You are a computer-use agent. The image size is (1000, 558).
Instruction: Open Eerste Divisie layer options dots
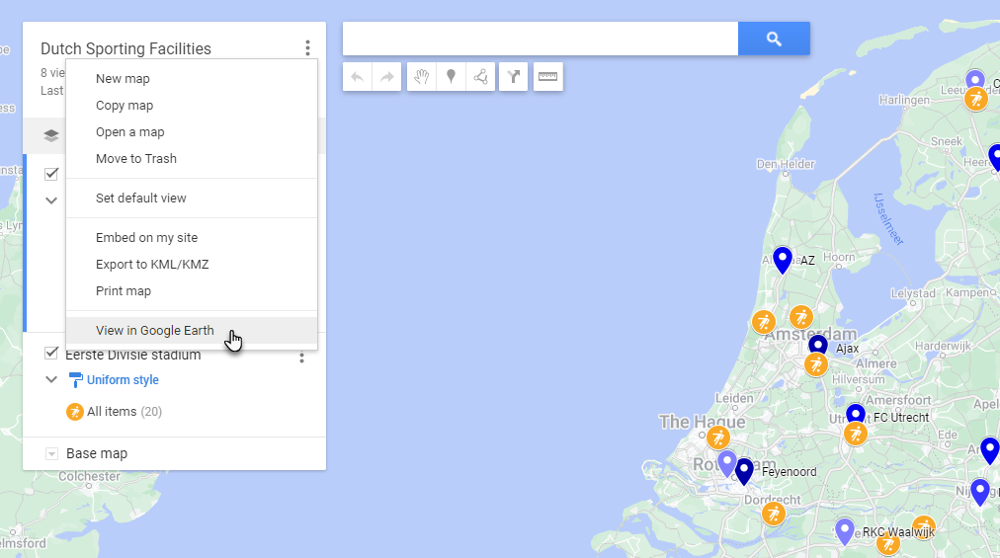pyautogui.click(x=301, y=358)
